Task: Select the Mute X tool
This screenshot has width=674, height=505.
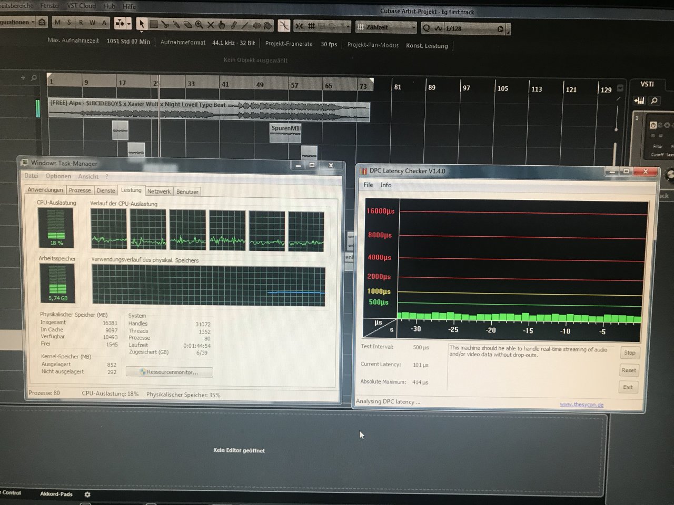Action: [x=210, y=25]
